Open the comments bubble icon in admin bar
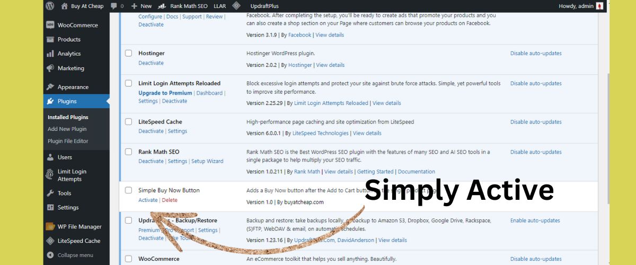The height and width of the screenshot is (265, 636). tap(114, 6)
